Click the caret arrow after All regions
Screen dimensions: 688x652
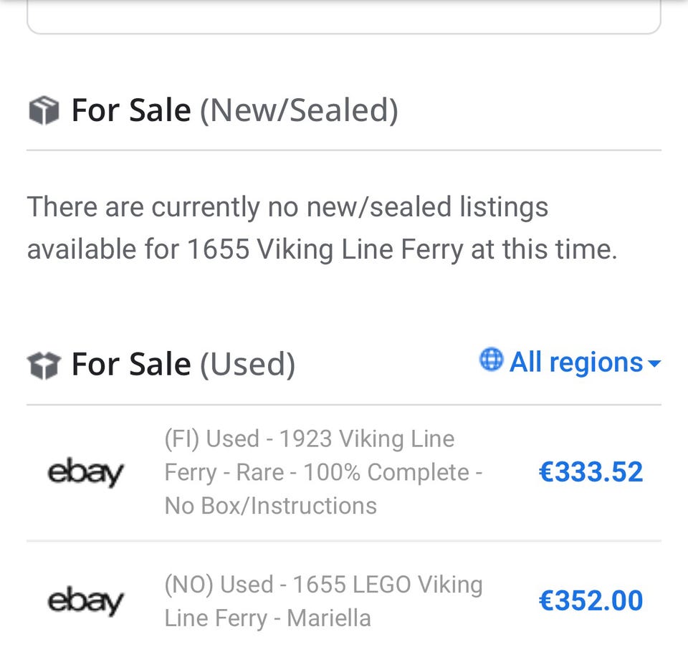(x=654, y=364)
